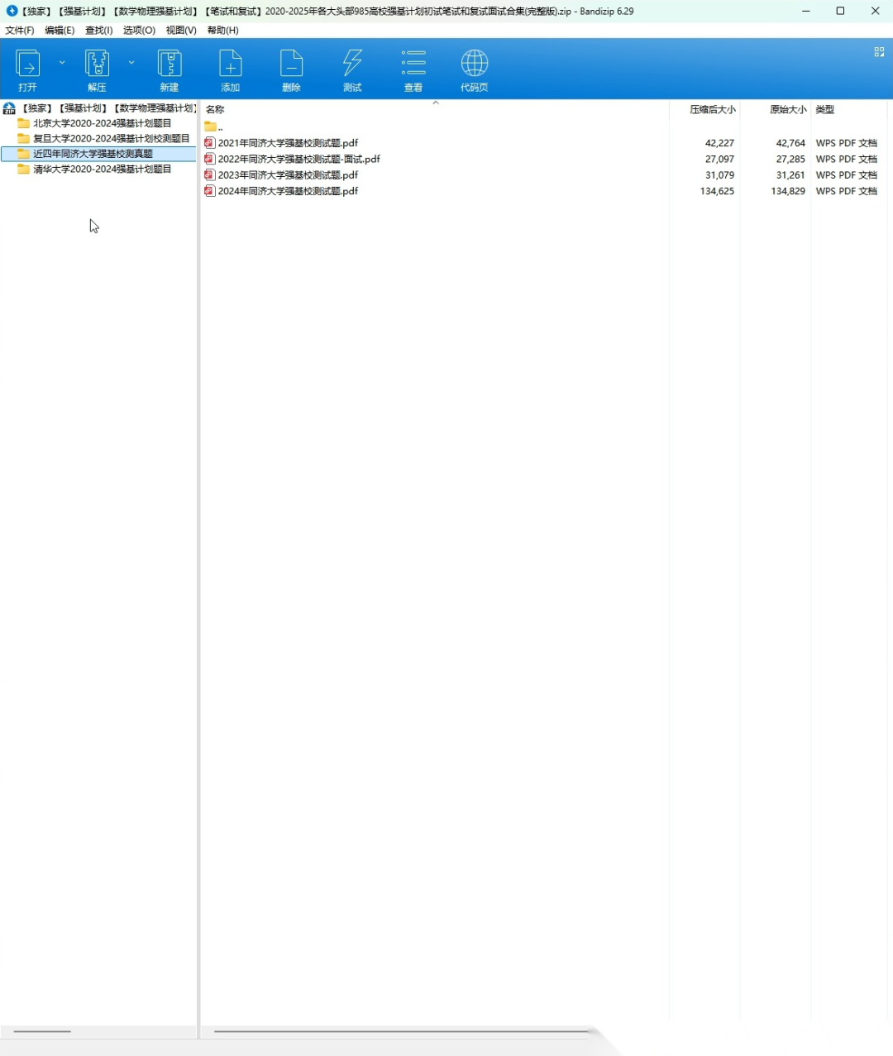Click the View (查看) toolbar icon
893x1056 pixels.
[413, 65]
